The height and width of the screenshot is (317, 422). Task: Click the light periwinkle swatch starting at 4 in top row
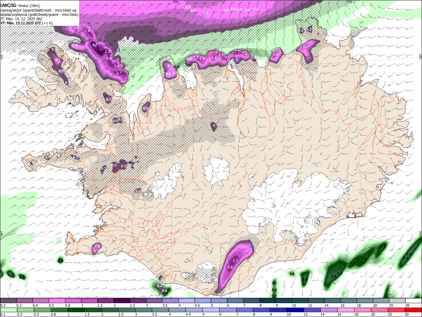click(187, 301)
